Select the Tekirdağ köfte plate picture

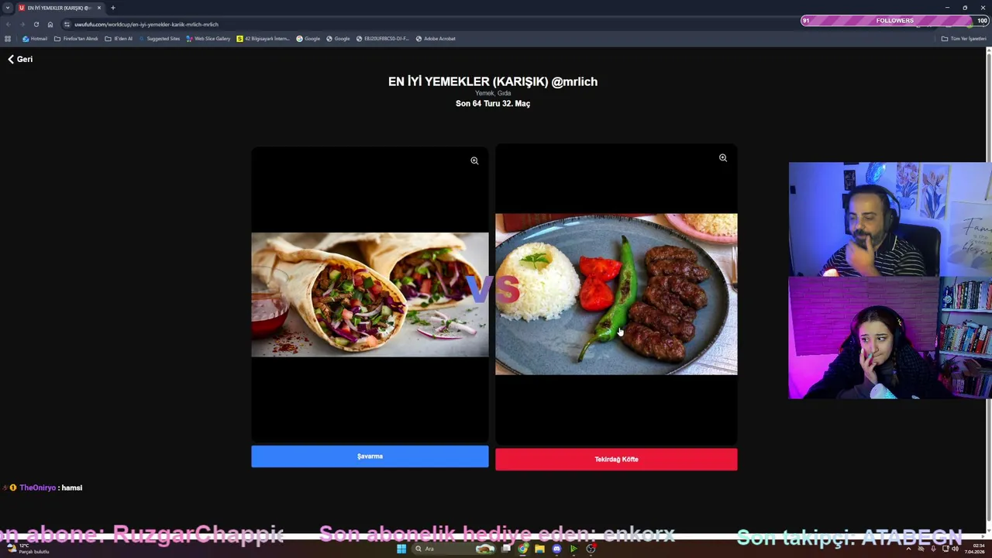coord(616,294)
